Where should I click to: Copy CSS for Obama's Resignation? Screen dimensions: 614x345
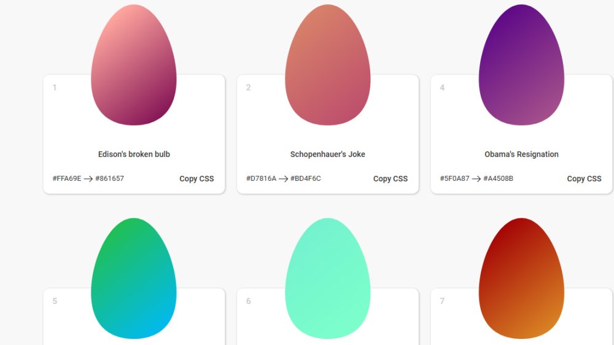pyautogui.click(x=585, y=178)
